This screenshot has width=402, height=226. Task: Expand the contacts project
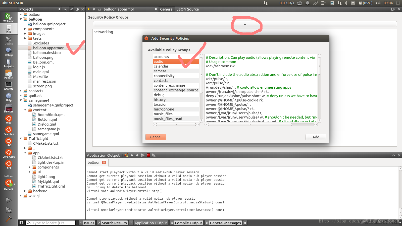(x=21, y=91)
